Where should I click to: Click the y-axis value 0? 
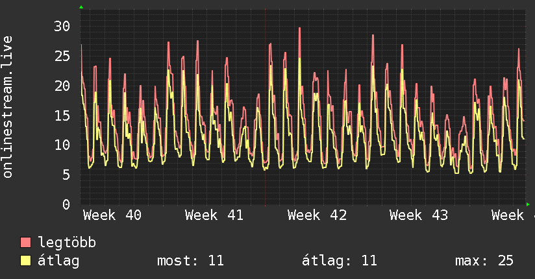66,204
